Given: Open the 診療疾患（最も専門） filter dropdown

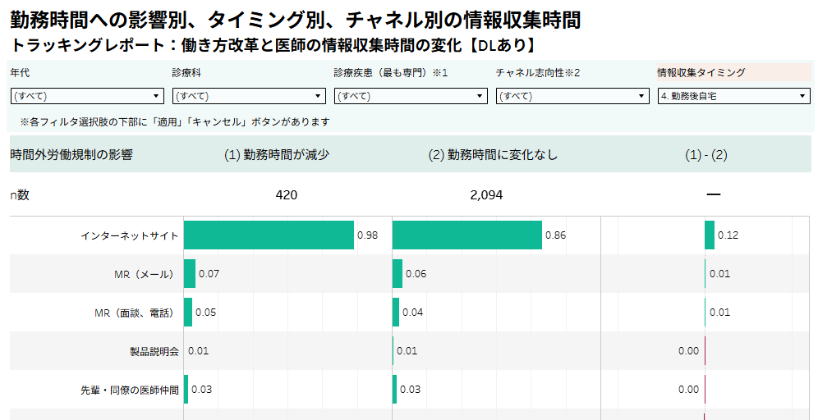Looking at the screenshot, I should [x=411, y=96].
